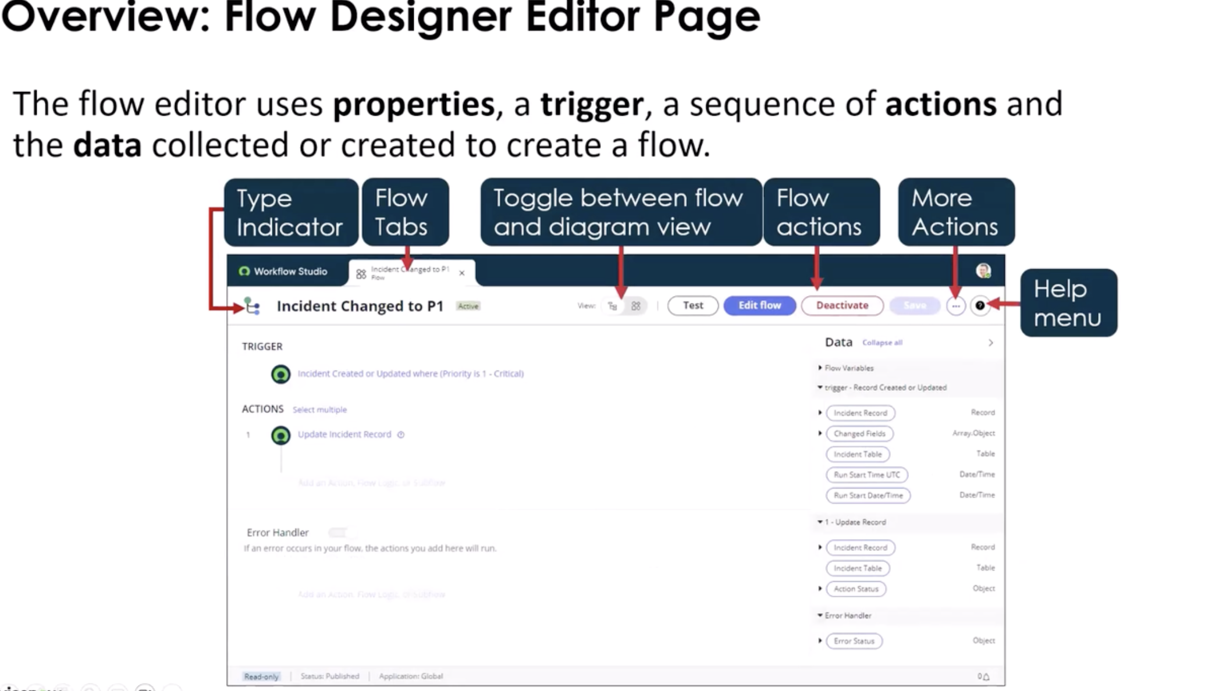
Task: Click the Workflow Studio tab
Action: pos(283,272)
